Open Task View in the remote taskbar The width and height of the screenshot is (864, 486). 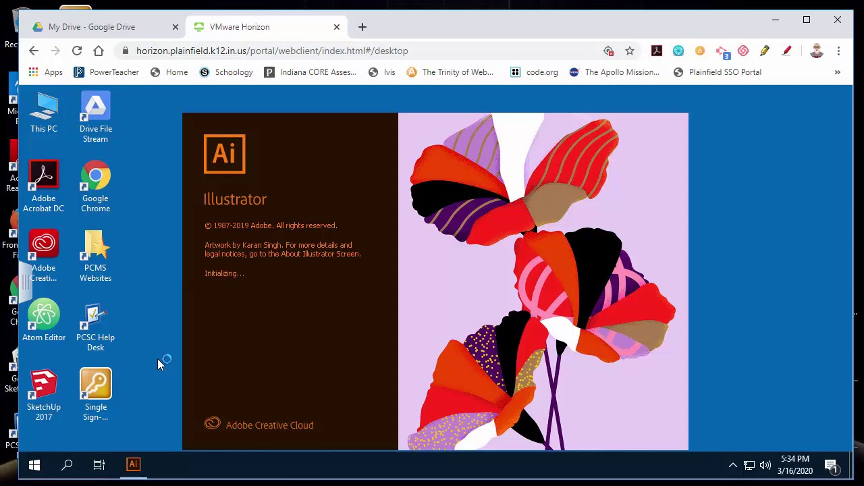coord(99,464)
